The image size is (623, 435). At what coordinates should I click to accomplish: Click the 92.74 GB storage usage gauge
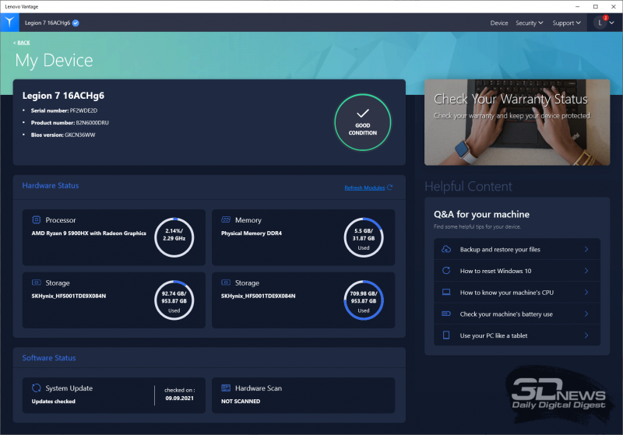coord(174,300)
